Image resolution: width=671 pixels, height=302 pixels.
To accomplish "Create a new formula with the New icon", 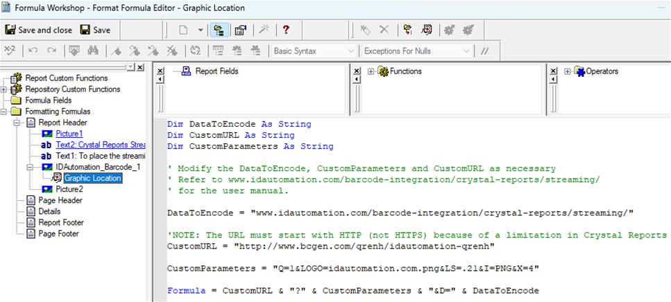I will pos(182,30).
